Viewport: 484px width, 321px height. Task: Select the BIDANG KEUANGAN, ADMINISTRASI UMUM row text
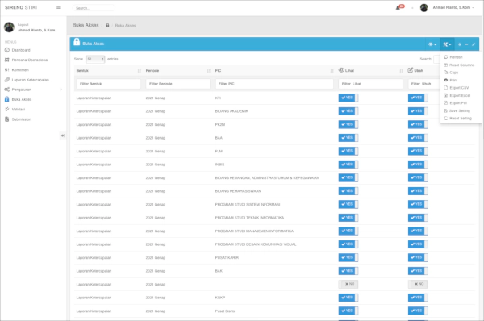tap(267, 178)
